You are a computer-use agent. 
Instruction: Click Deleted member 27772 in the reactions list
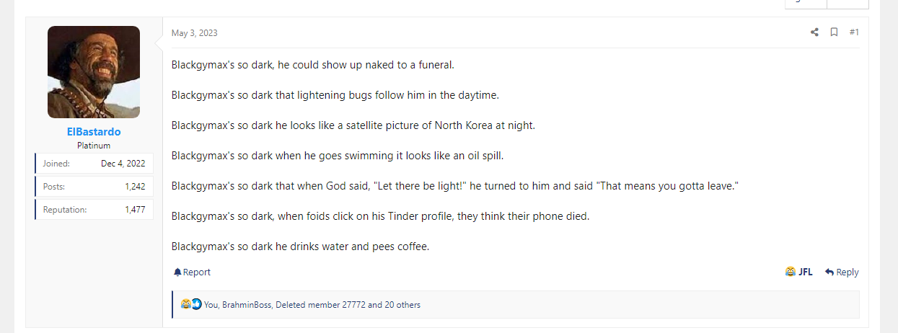[x=320, y=305]
